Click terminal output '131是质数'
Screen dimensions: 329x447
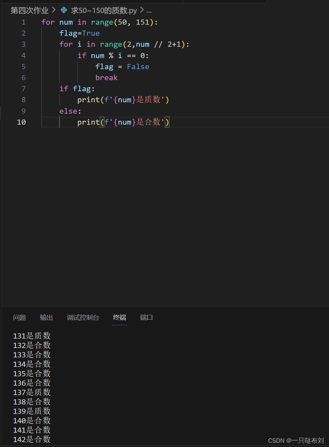32,336
